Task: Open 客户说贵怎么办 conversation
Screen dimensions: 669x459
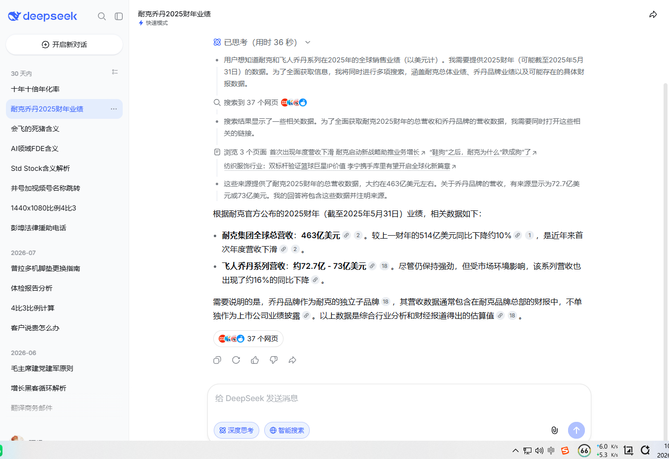Action: tap(64, 328)
